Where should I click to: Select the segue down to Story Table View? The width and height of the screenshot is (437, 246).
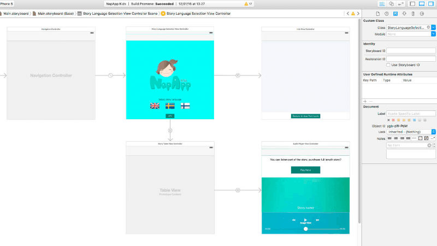point(170,131)
